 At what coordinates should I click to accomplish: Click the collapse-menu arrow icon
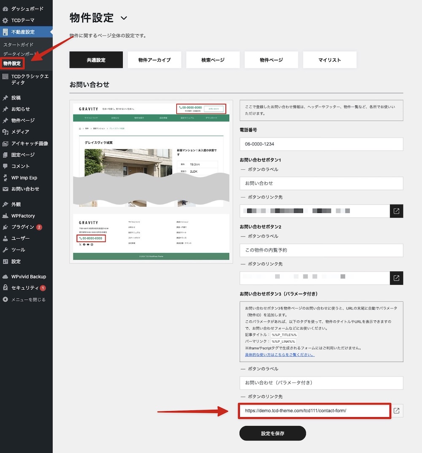coord(5,300)
